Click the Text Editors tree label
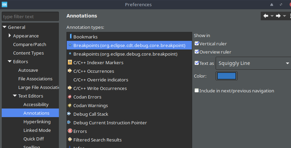 coord(31,96)
